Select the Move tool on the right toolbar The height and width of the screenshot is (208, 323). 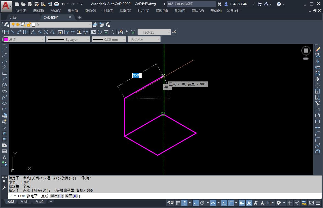pyautogui.click(x=318, y=80)
